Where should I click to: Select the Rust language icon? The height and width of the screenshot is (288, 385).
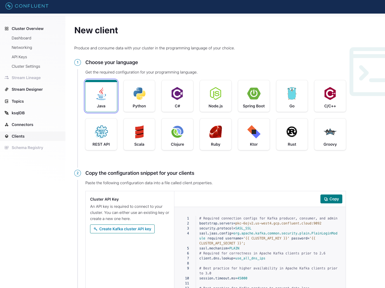(x=292, y=132)
